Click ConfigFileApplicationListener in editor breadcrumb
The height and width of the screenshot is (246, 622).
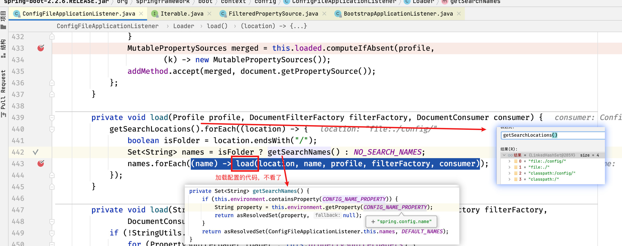(108, 26)
